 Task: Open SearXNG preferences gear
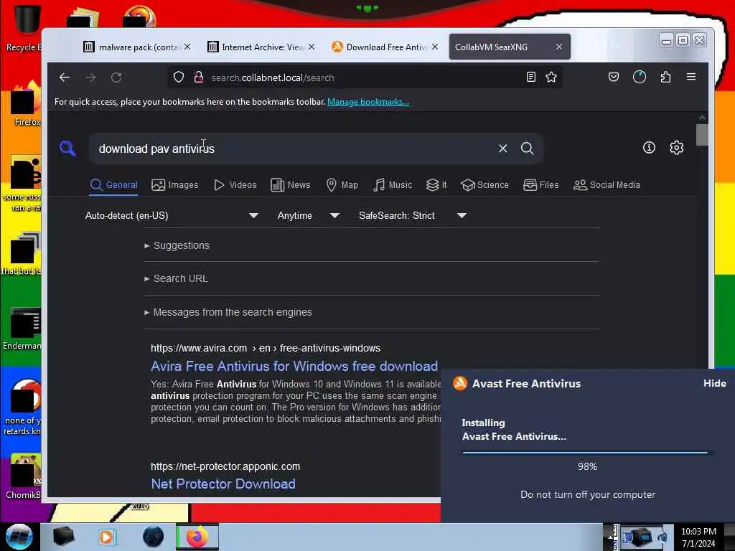pyautogui.click(x=676, y=148)
